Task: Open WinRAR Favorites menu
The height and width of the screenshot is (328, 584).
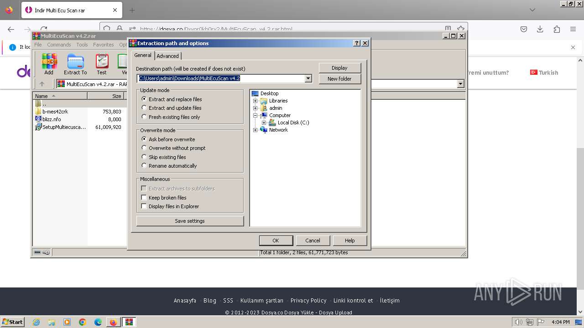Action: point(104,45)
